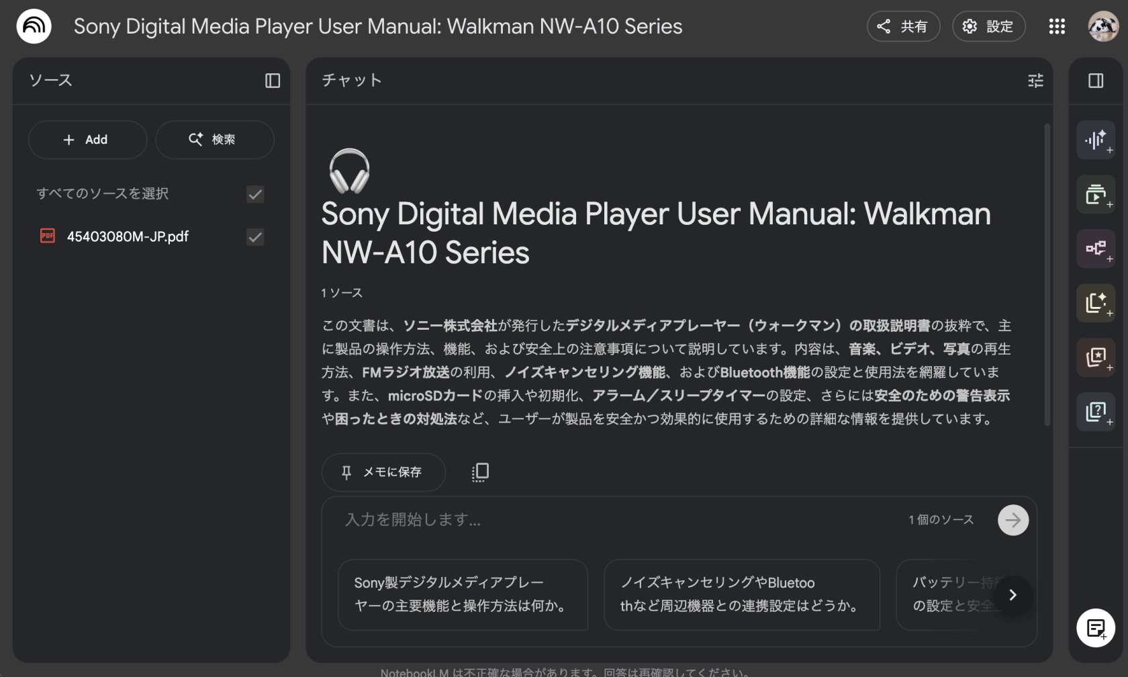
Task: Create a Video Overview
Action: point(1096,195)
